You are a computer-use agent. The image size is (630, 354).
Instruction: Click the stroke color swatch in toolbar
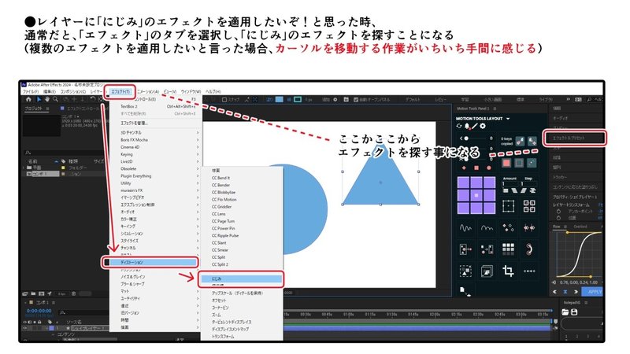[x=298, y=99]
